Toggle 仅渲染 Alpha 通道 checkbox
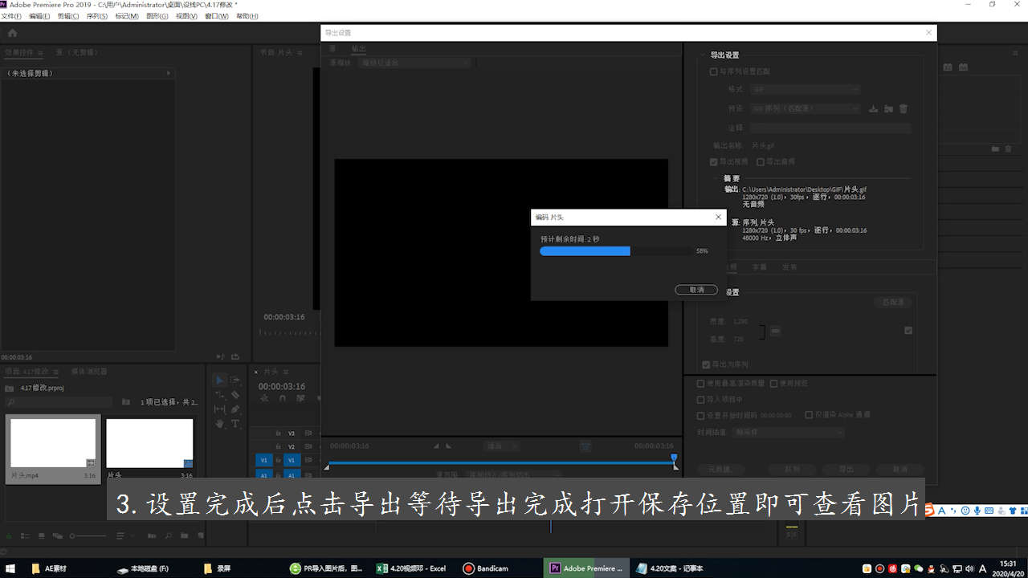The image size is (1028, 578). coord(809,415)
